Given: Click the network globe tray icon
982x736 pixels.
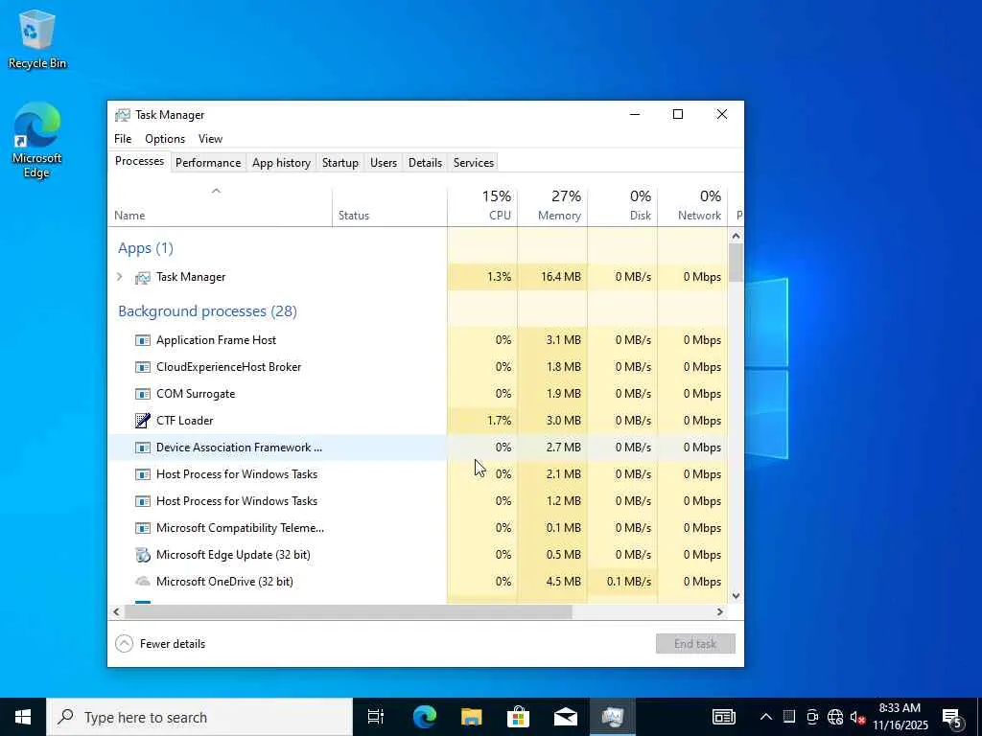Looking at the screenshot, I should pos(835,717).
